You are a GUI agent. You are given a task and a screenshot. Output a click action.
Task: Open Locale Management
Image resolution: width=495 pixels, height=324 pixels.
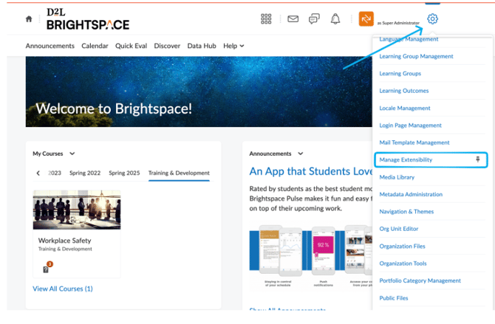405,108
